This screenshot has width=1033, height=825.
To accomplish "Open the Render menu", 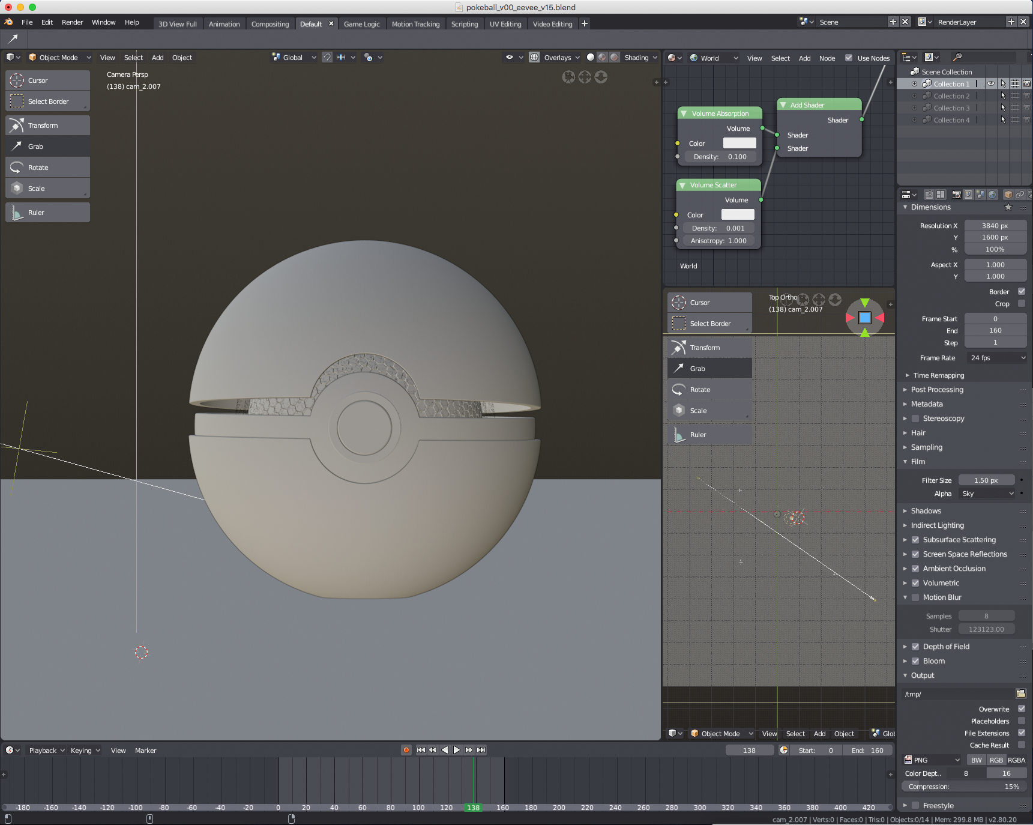I will [72, 22].
